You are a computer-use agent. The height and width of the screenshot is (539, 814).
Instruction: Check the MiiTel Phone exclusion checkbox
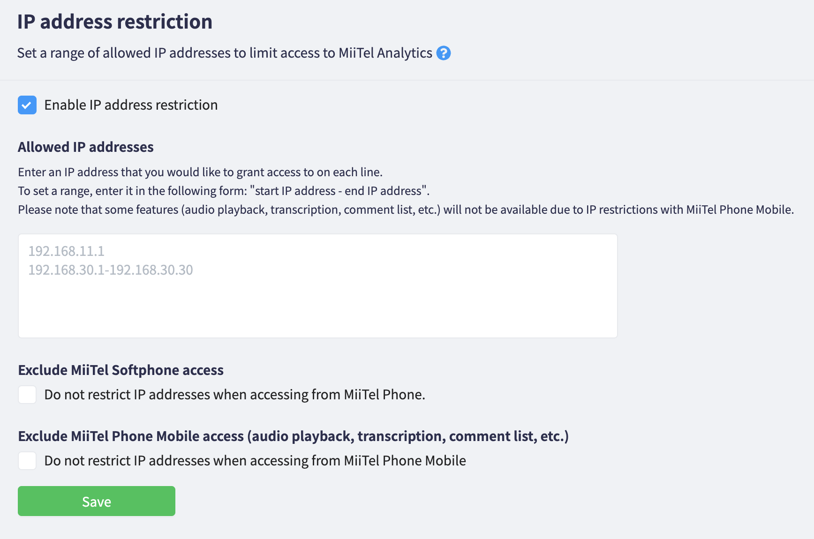click(27, 395)
